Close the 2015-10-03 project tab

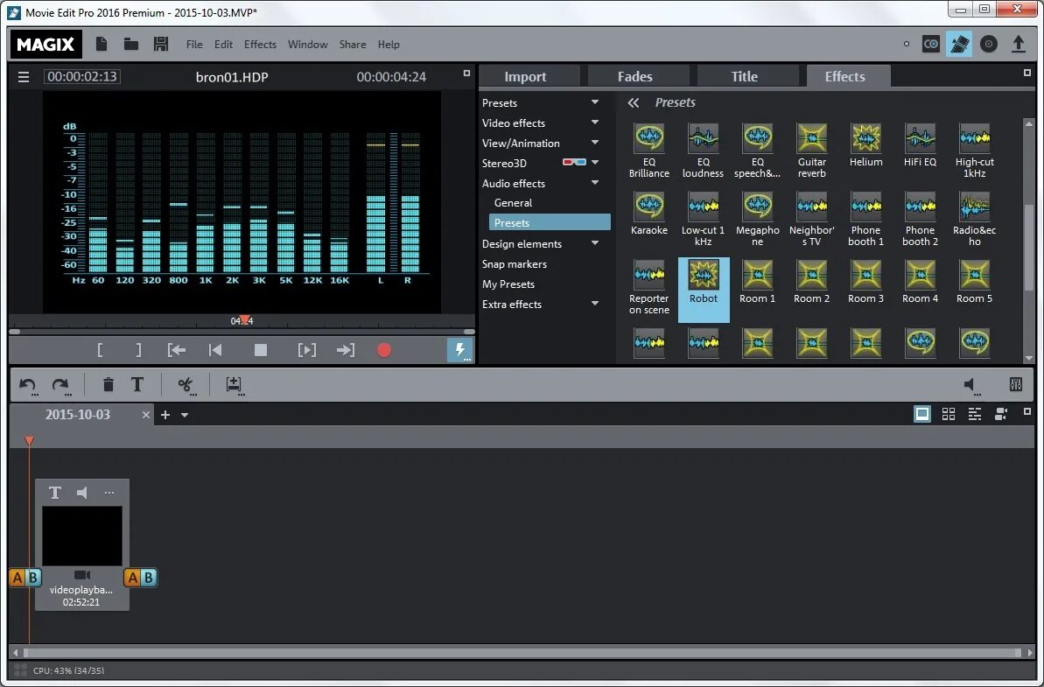(146, 415)
